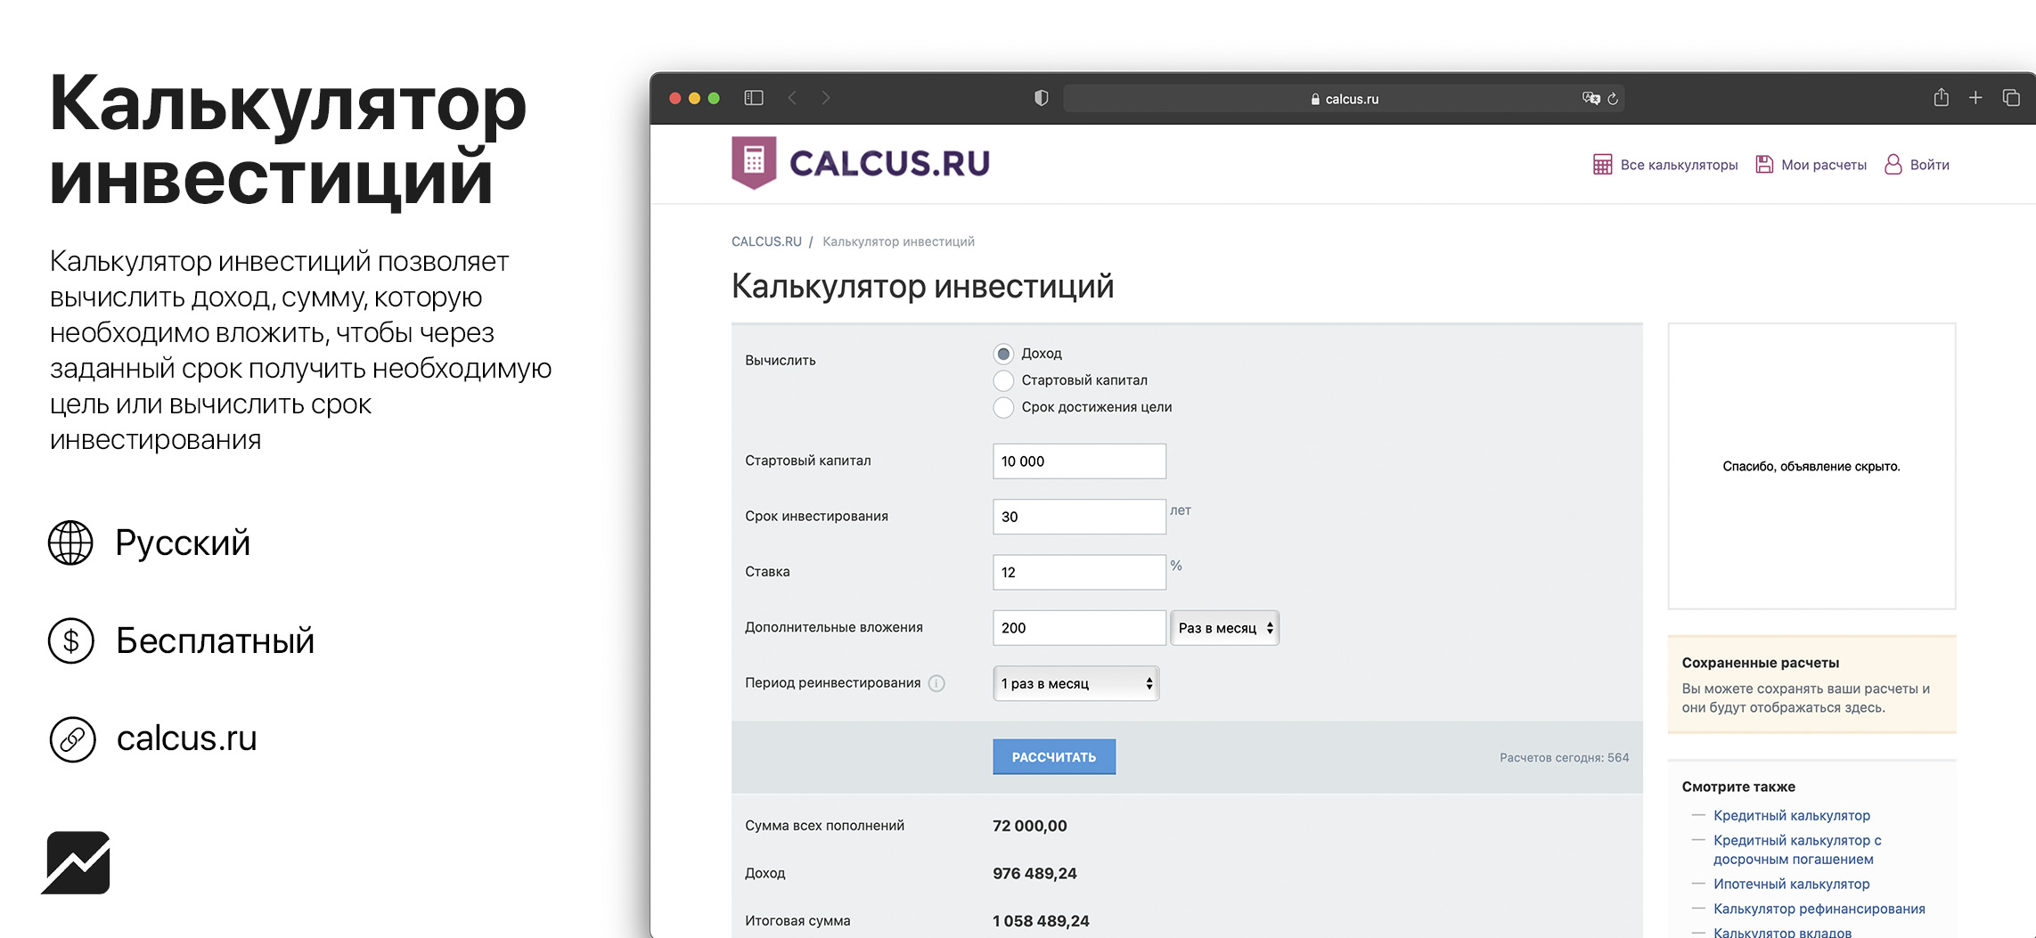2036x938 pixels.
Task: Click the Стартовый капитал input field with 10 000
Action: [1079, 461]
